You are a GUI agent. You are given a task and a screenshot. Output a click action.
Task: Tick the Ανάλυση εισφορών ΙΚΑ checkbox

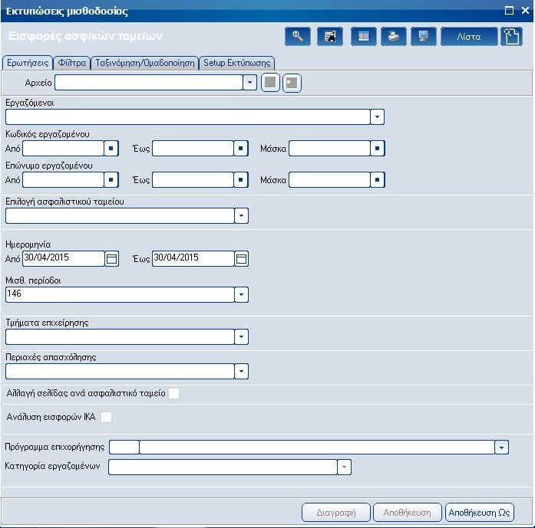pyautogui.click(x=106, y=417)
